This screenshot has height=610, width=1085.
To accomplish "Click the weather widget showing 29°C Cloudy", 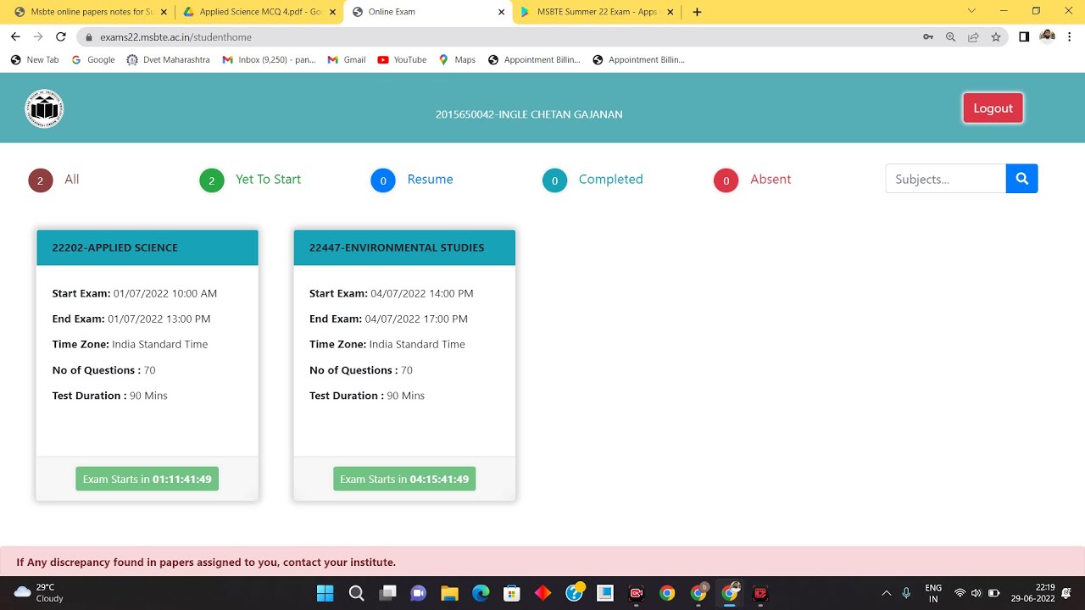I will coord(39,593).
